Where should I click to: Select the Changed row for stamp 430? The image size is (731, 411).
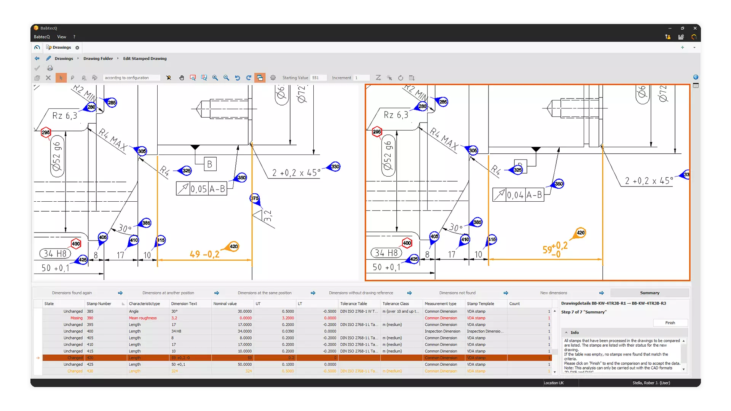(297, 371)
